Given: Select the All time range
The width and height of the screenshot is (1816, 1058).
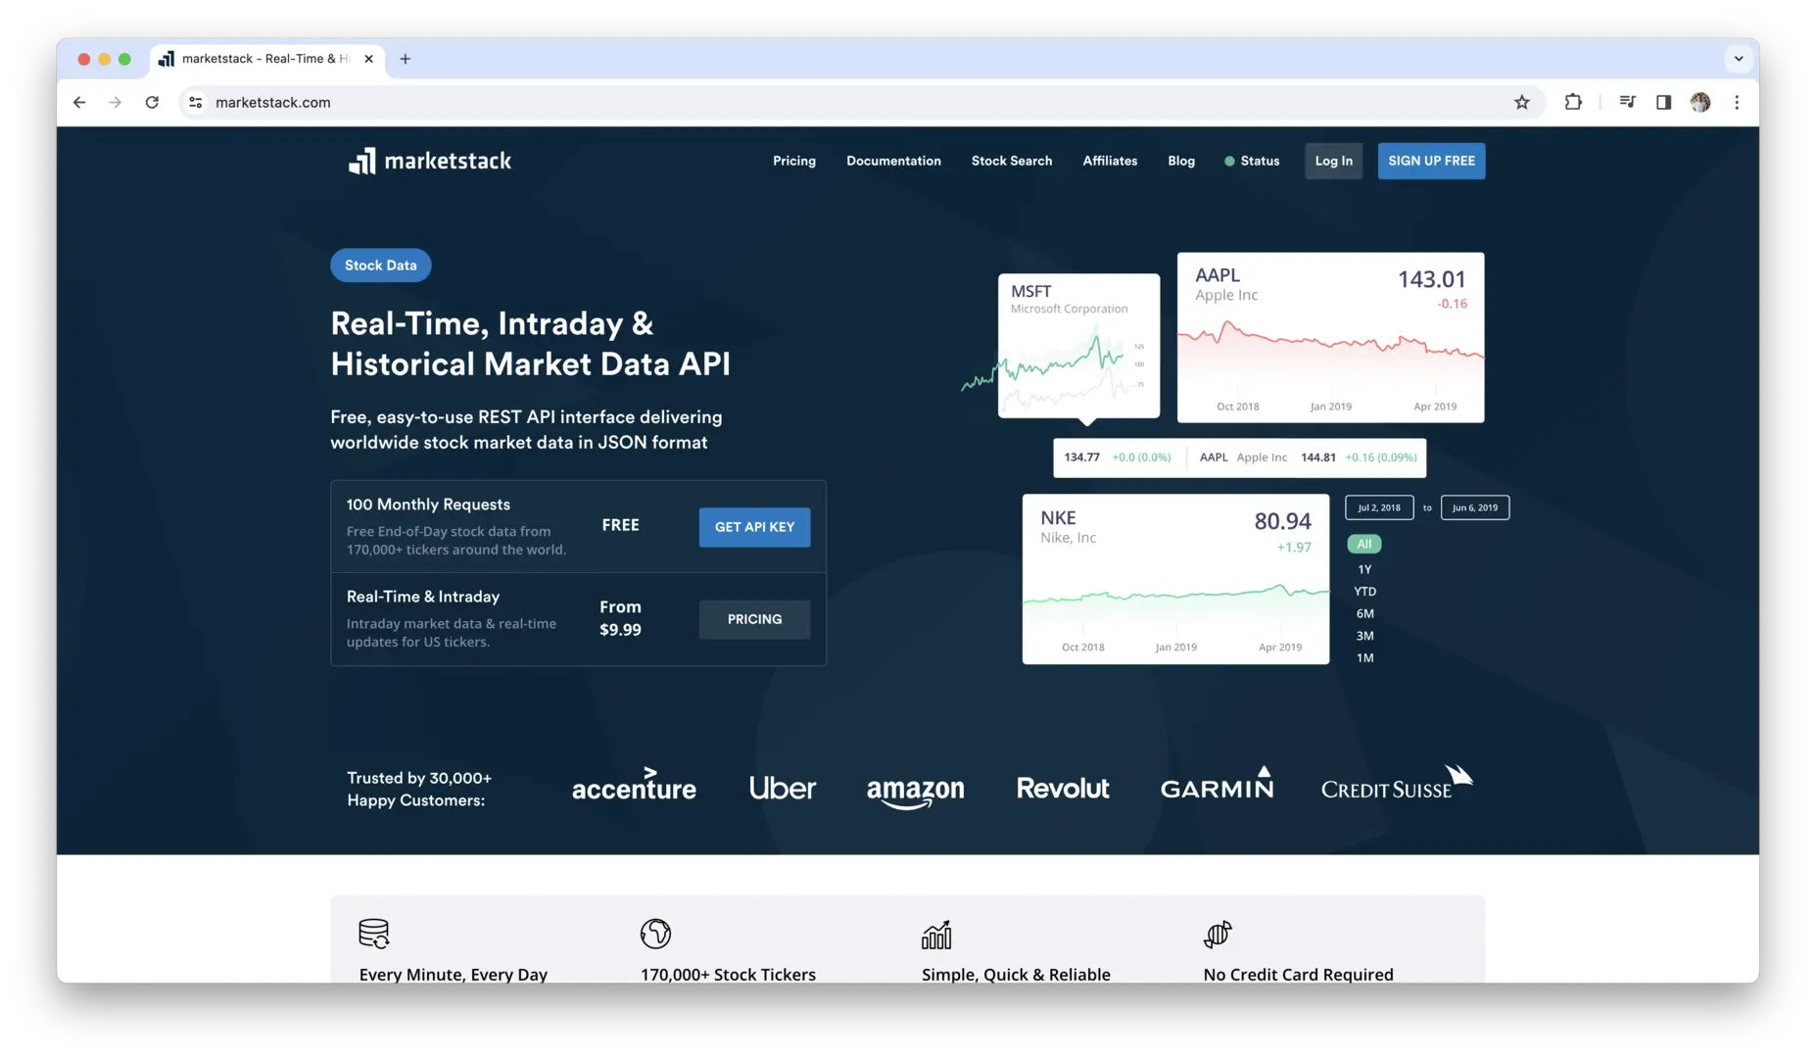Looking at the screenshot, I should point(1363,544).
